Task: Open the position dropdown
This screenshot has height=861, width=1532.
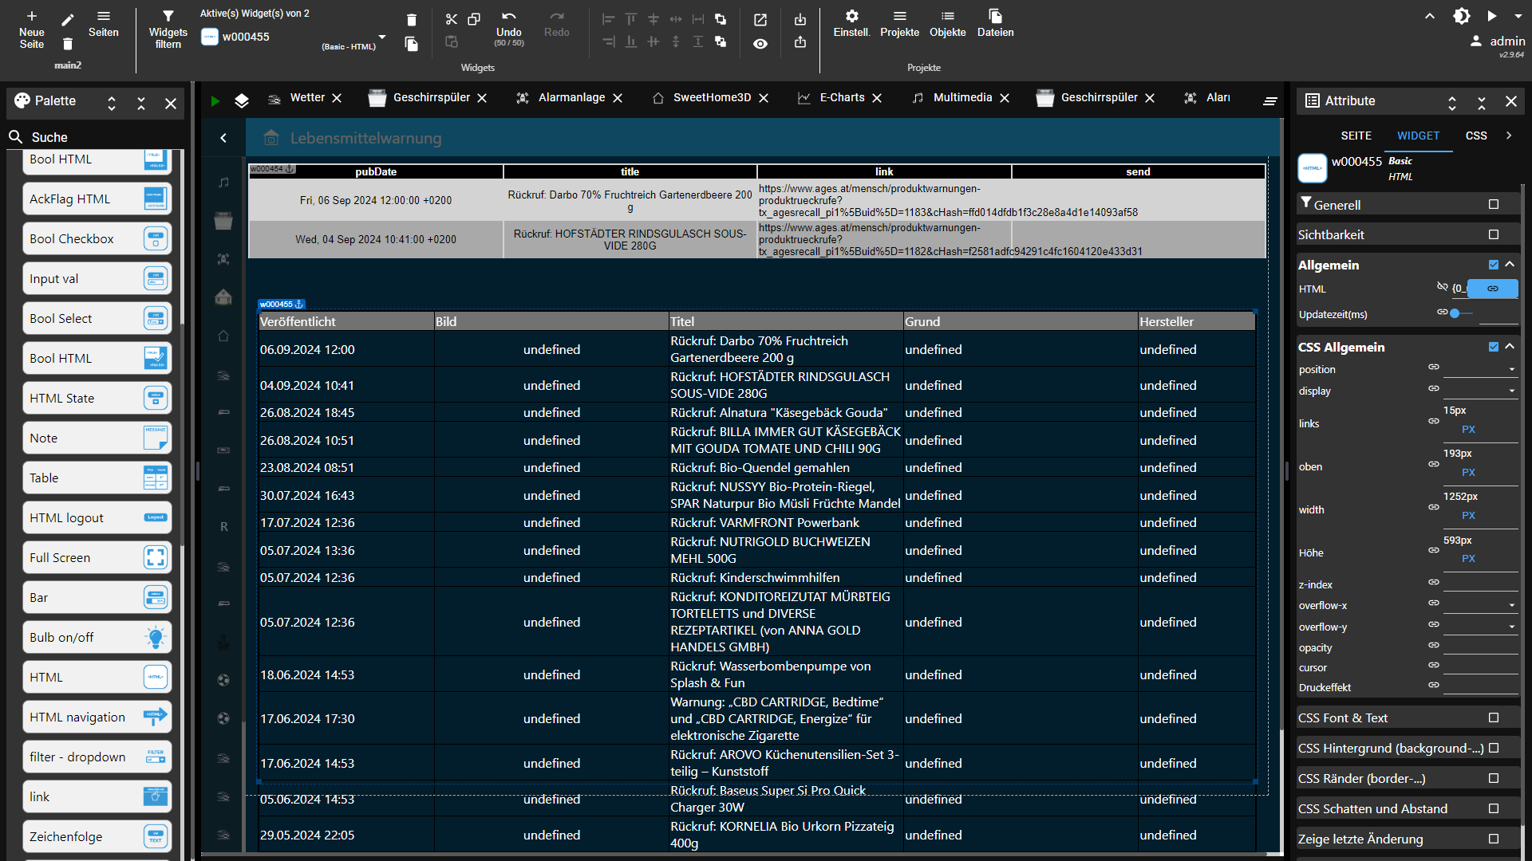Action: (x=1480, y=369)
